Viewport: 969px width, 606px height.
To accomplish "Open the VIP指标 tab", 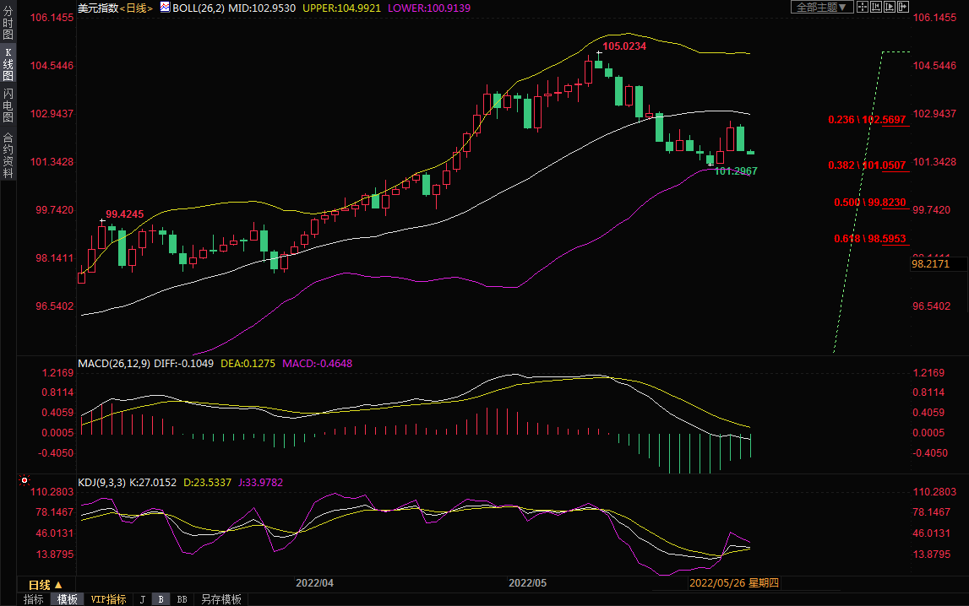I will (108, 599).
